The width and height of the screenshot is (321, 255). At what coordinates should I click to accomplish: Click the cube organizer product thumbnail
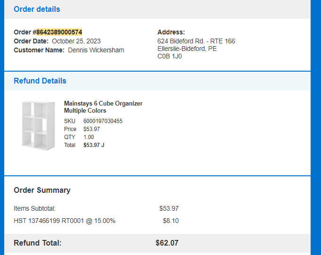click(39, 126)
